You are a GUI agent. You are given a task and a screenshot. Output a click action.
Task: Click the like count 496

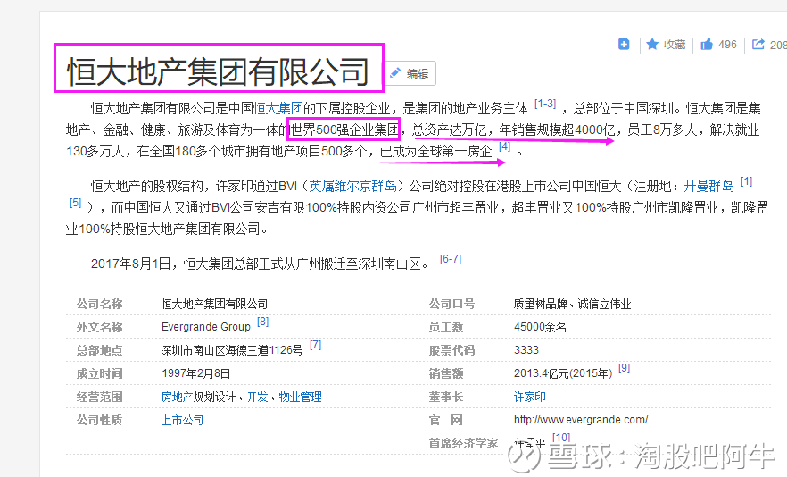pos(727,45)
